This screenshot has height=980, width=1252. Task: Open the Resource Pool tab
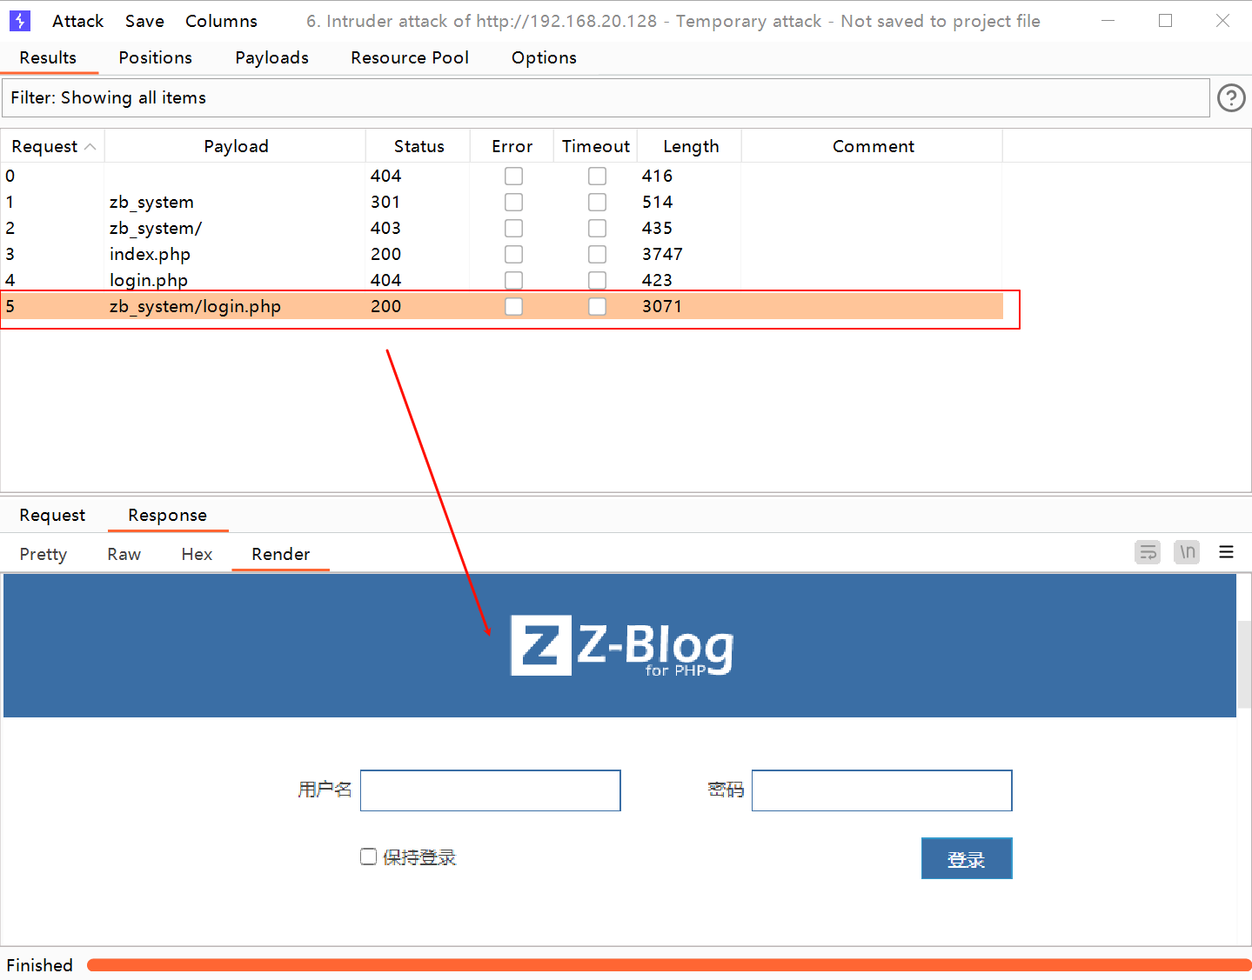pyautogui.click(x=410, y=57)
